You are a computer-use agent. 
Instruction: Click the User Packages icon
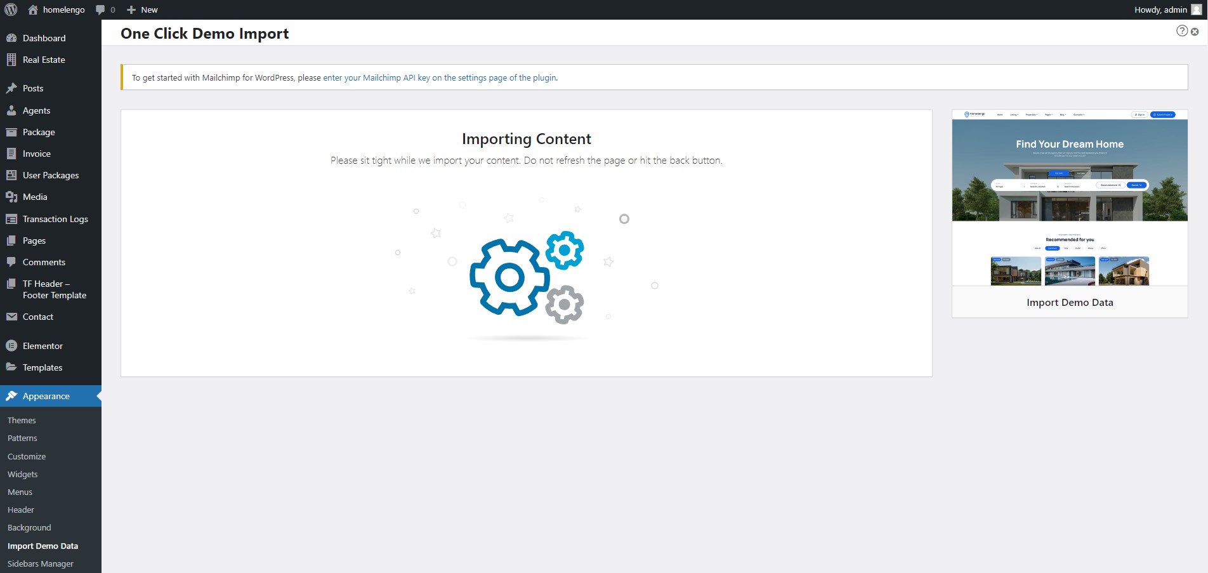click(x=11, y=175)
